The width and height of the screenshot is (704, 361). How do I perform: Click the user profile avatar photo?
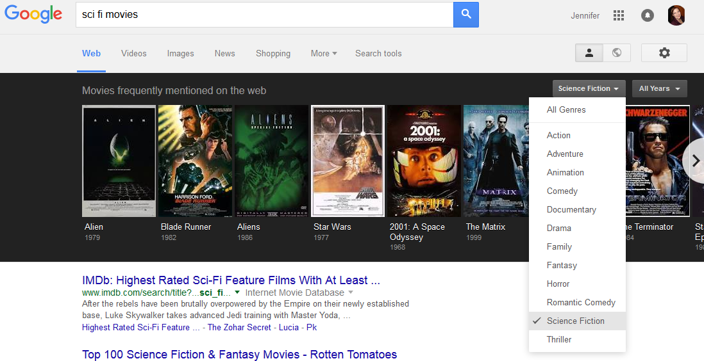pyautogui.click(x=676, y=16)
